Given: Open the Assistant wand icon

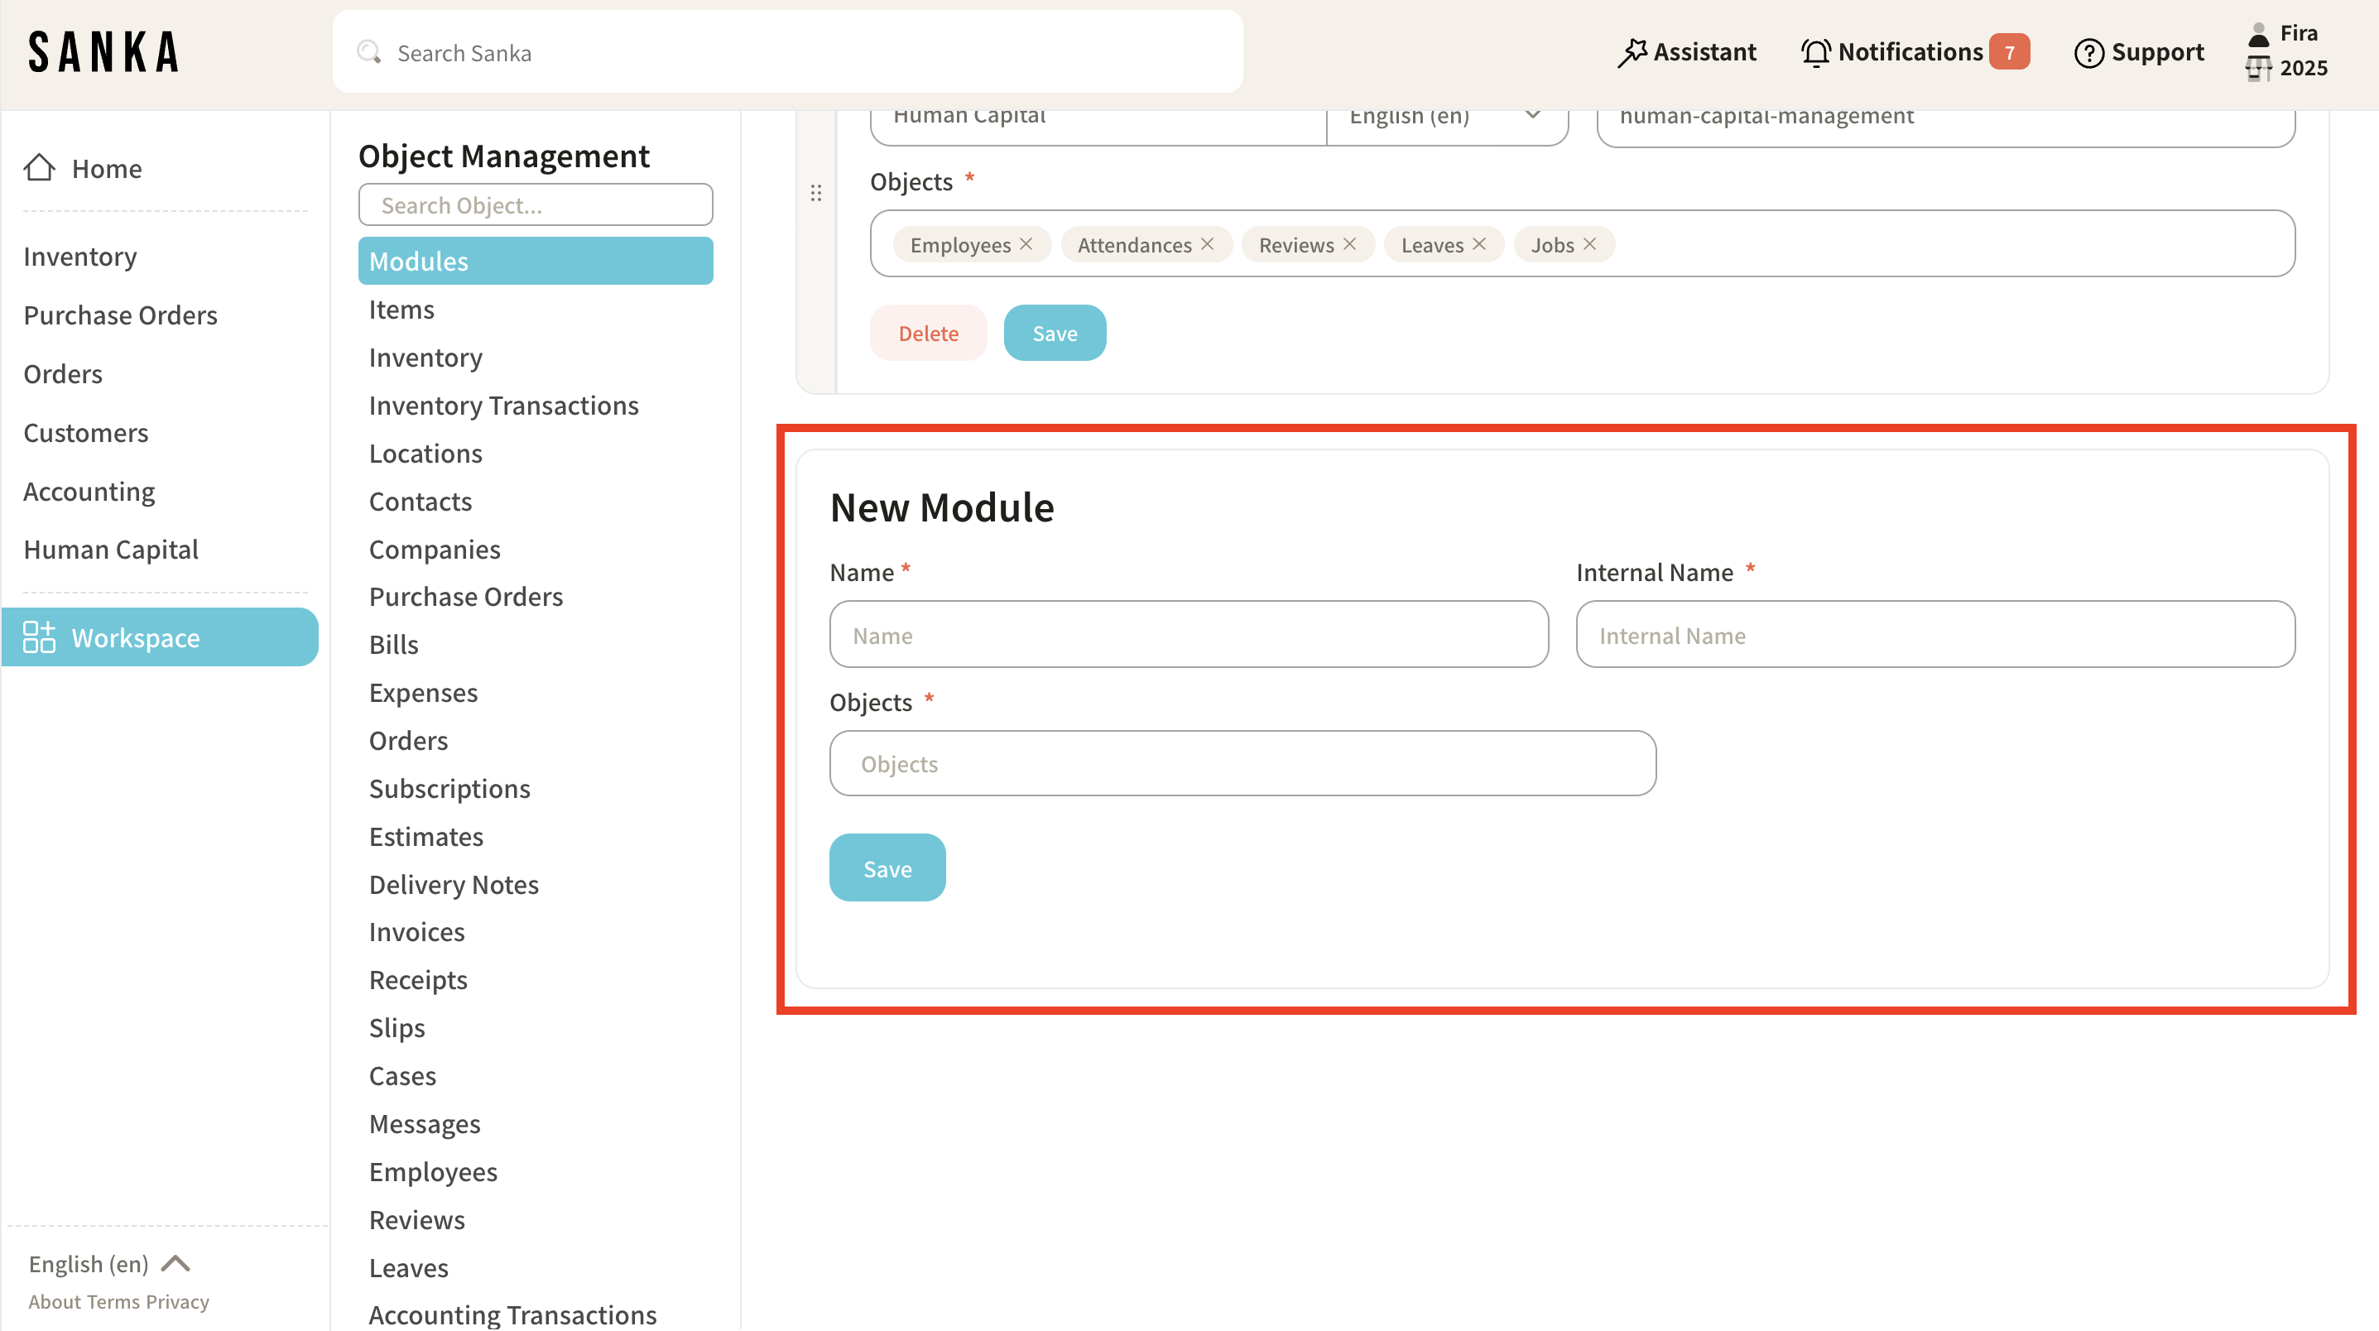Looking at the screenshot, I should pyautogui.click(x=1632, y=53).
